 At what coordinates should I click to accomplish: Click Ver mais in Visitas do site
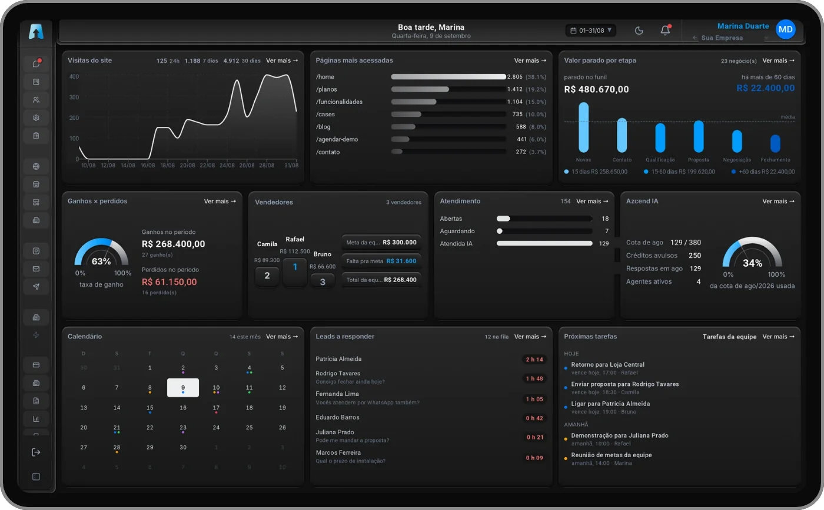coord(282,61)
